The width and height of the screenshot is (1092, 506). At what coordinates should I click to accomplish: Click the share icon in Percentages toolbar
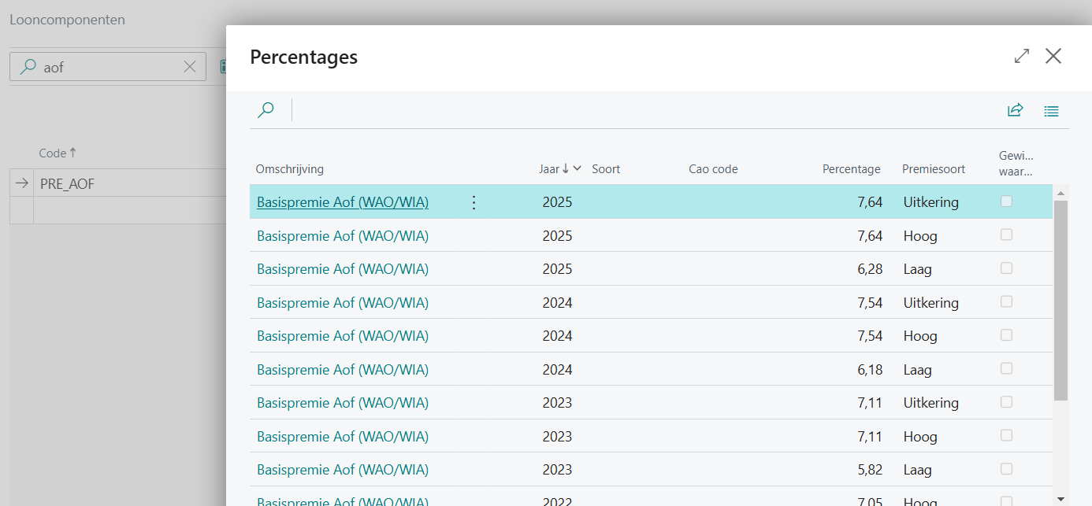(x=1015, y=110)
